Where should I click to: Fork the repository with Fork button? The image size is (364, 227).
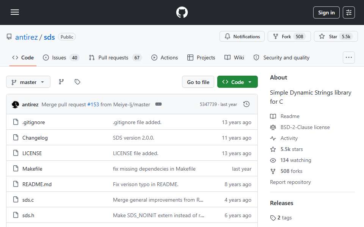click(x=289, y=36)
